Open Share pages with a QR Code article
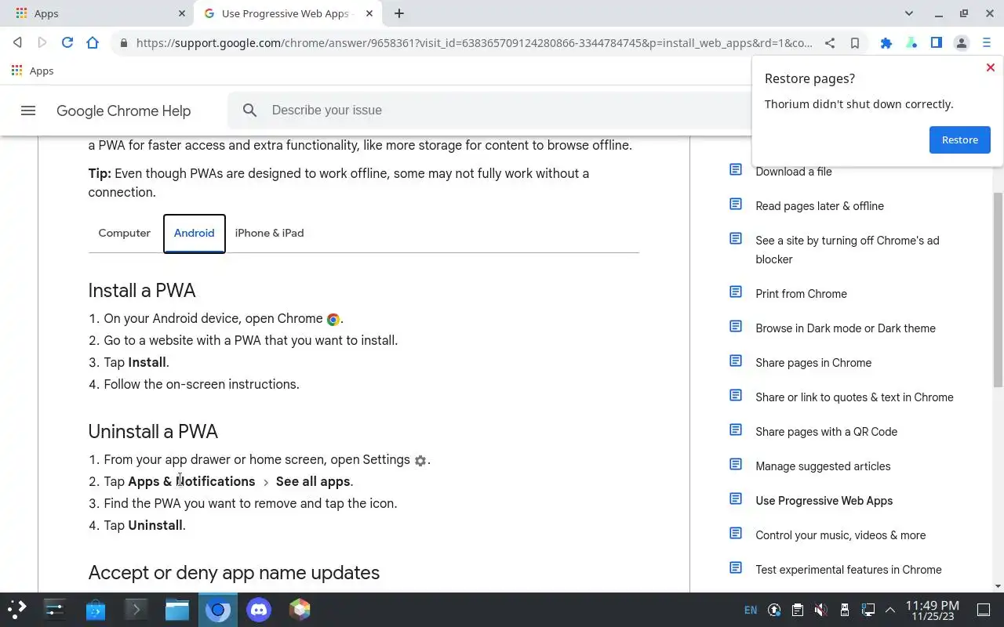This screenshot has width=1004, height=627. [826, 432]
